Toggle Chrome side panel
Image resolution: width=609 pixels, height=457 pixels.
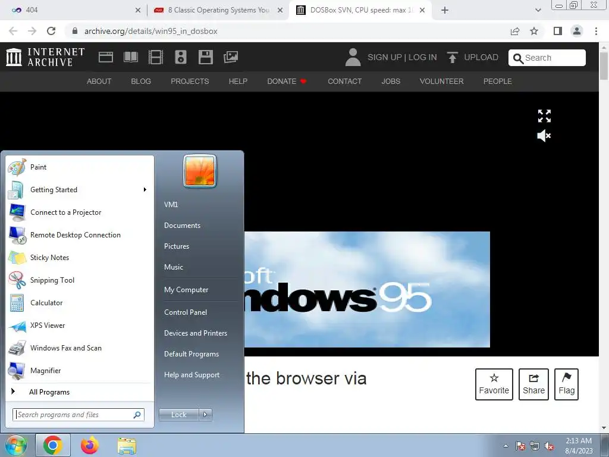(558, 31)
